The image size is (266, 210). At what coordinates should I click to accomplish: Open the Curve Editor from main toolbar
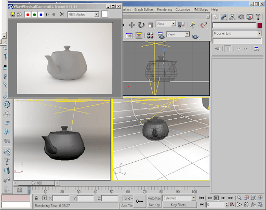coord(129,36)
